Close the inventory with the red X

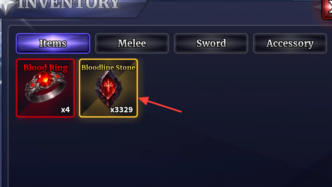tap(327, 9)
